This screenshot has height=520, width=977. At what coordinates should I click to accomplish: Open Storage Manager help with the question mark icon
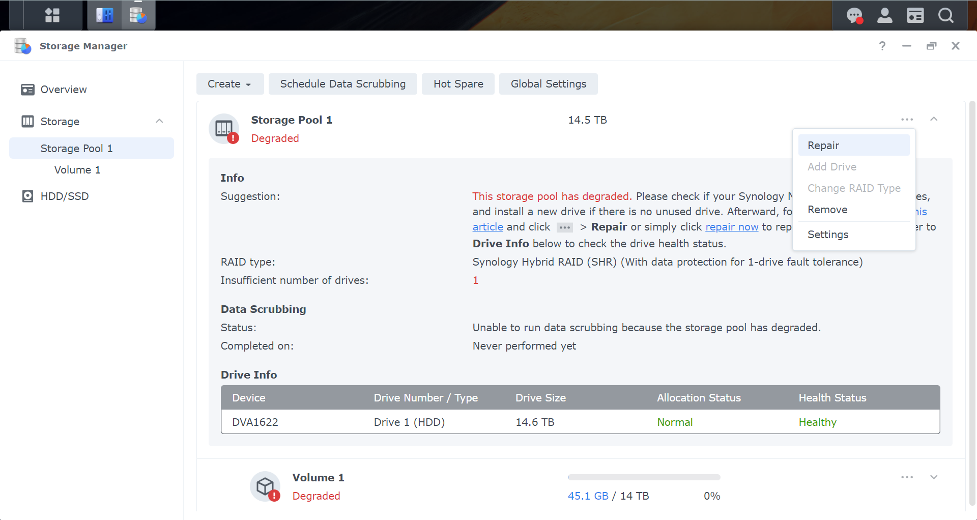coord(882,46)
